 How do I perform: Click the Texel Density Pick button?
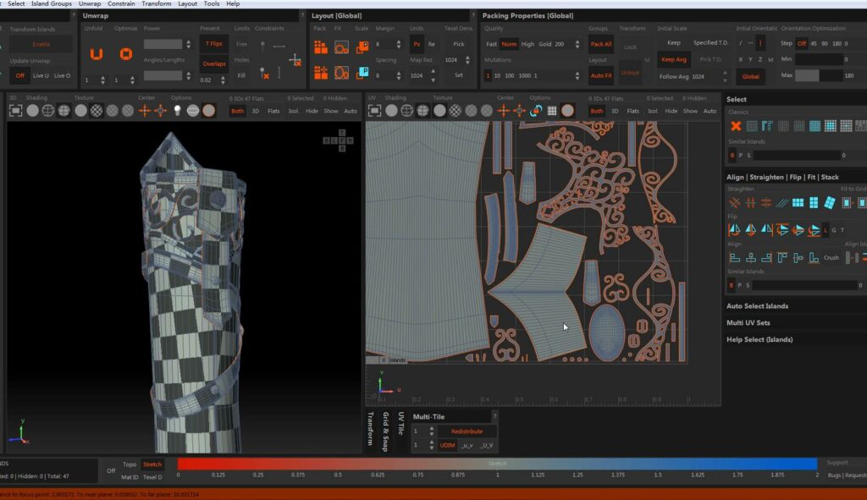point(458,44)
